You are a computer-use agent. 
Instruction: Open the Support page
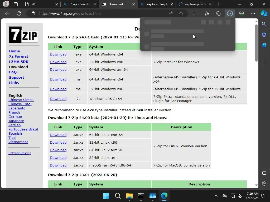point(16,78)
